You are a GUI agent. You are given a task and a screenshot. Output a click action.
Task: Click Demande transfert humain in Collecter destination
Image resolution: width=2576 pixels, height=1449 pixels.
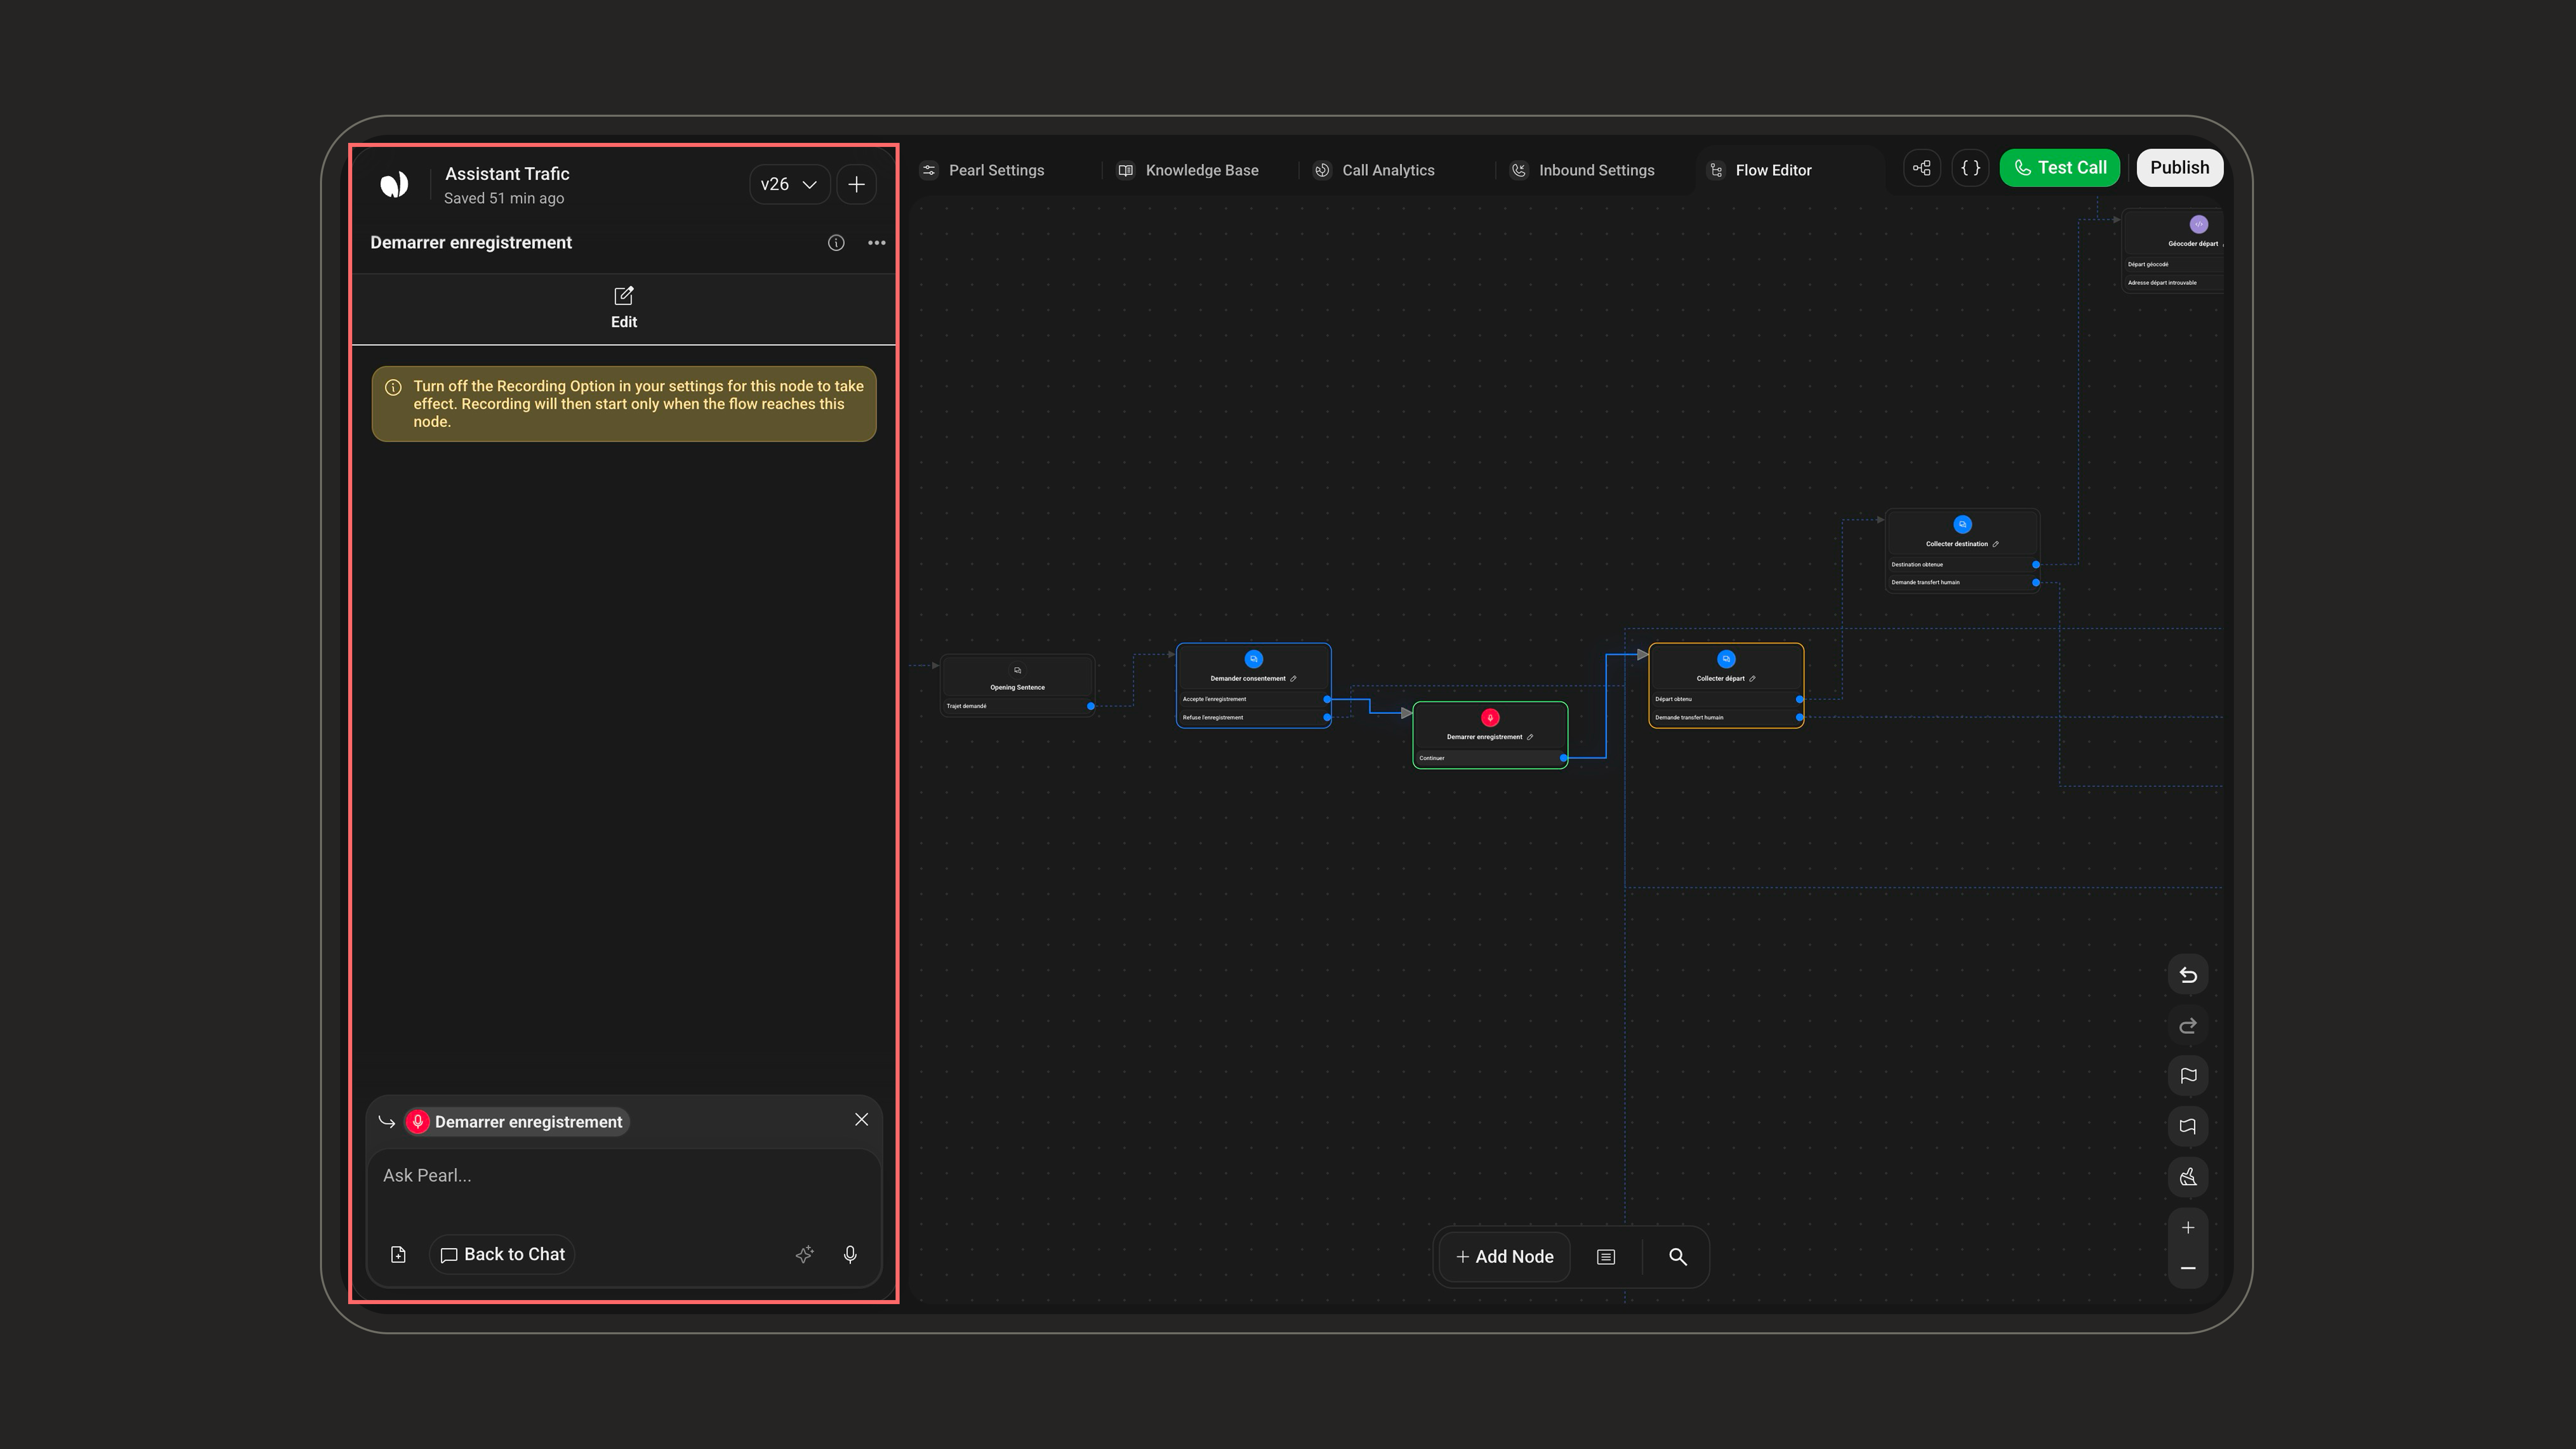coord(1962,583)
